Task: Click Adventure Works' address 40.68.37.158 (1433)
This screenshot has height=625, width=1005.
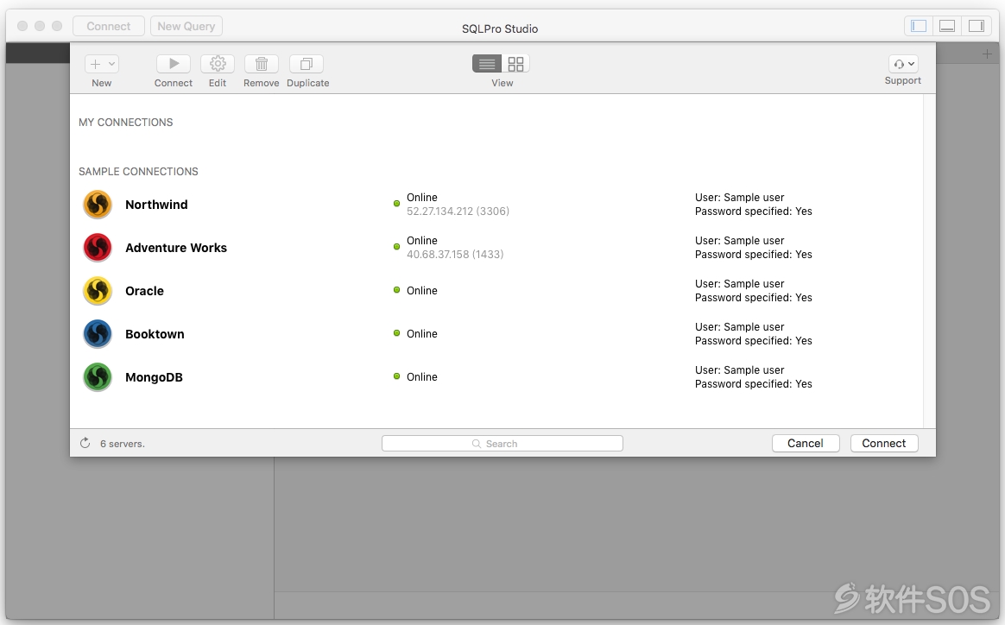Action: tap(455, 255)
